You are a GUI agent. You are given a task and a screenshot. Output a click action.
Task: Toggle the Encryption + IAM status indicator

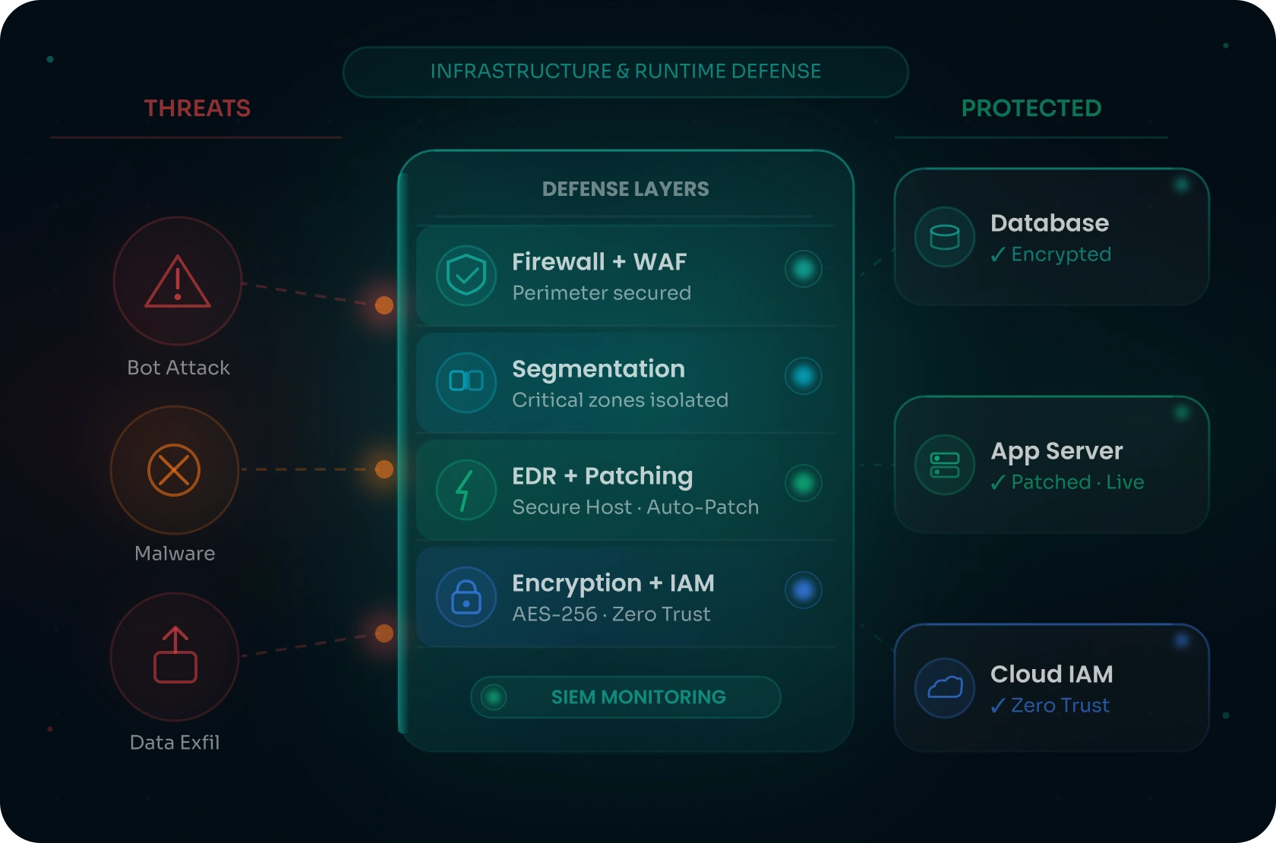[x=804, y=590]
